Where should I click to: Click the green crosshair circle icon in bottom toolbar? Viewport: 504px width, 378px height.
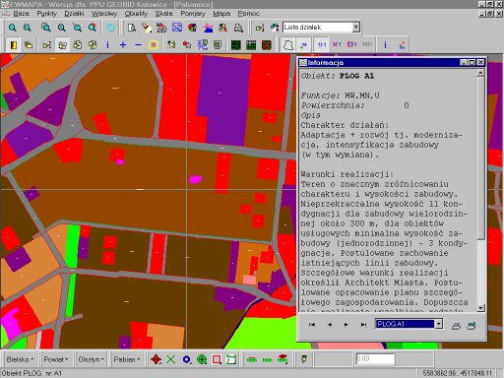202,359
